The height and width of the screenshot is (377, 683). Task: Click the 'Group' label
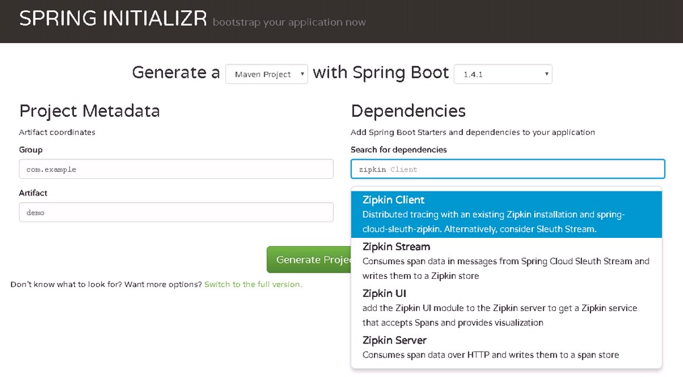30,150
